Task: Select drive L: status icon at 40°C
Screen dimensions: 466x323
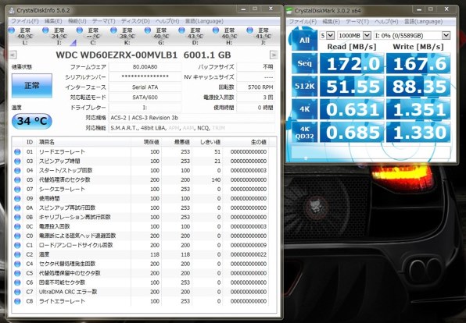Action: (x=12, y=30)
